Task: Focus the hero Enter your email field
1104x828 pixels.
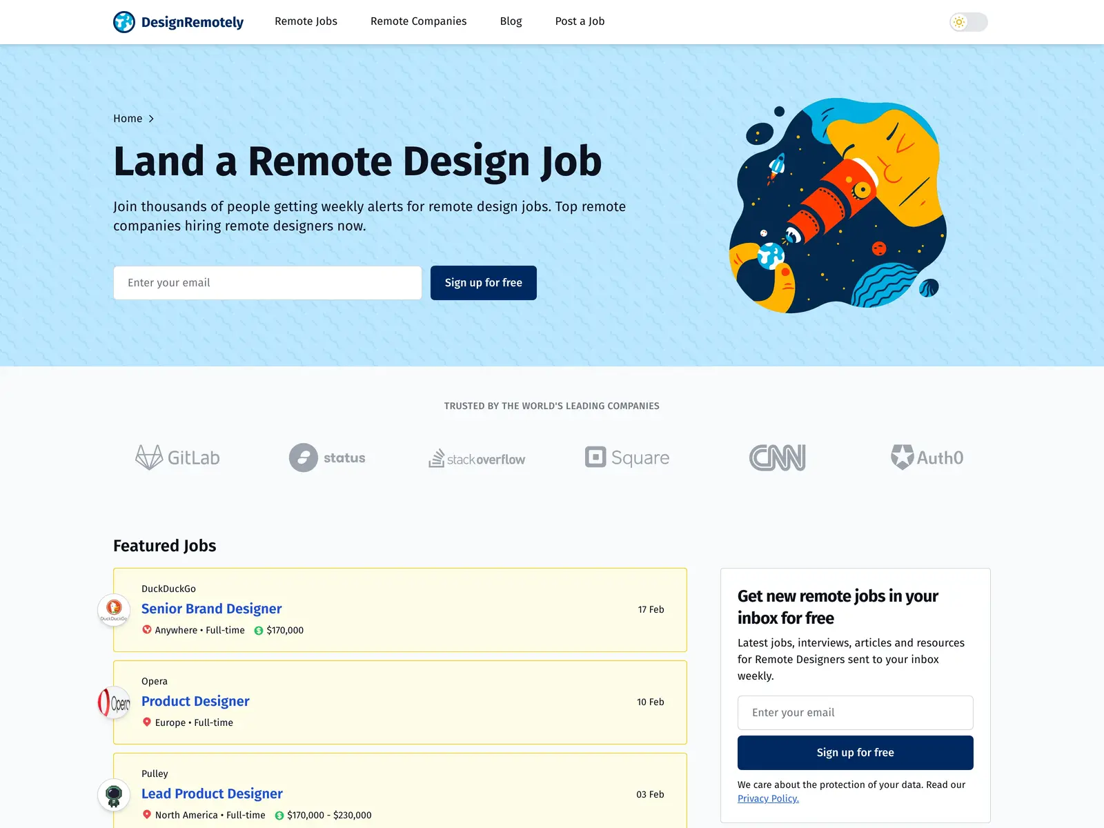Action: [x=268, y=283]
